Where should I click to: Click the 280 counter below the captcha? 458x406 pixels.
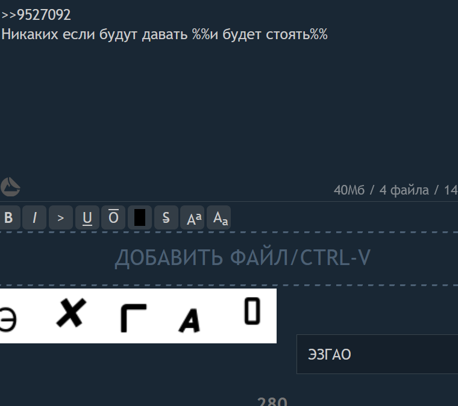pyautogui.click(x=272, y=401)
